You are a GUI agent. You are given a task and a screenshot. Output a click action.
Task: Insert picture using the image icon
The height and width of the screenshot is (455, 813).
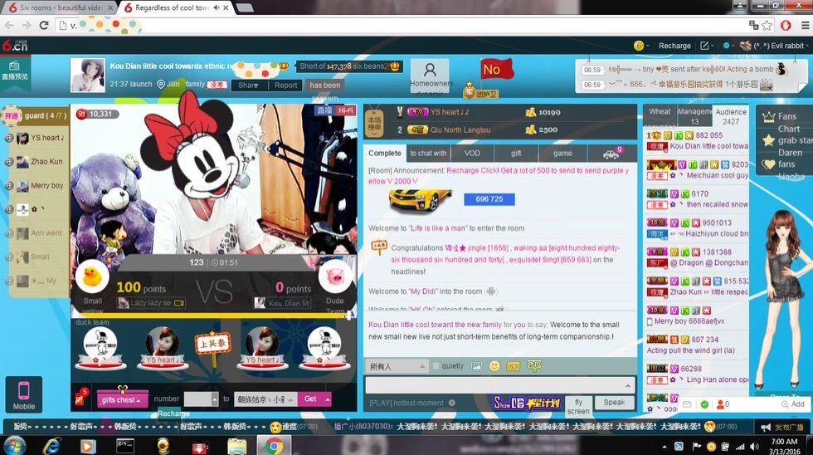click(476, 366)
